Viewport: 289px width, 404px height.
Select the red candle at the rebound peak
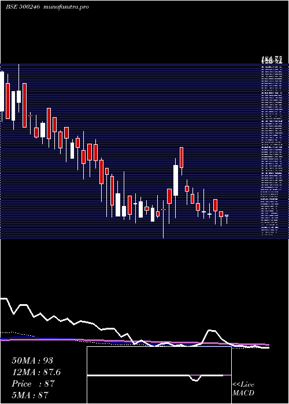[181, 158]
